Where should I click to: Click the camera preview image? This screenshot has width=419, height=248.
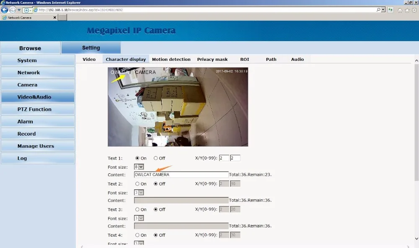click(x=178, y=107)
